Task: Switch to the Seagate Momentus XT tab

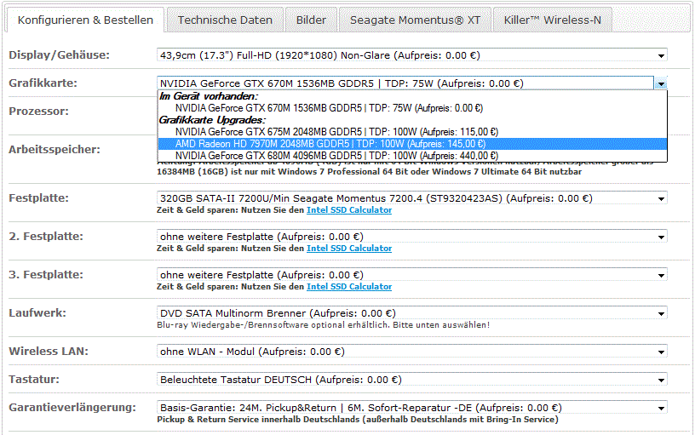Action: (415, 20)
